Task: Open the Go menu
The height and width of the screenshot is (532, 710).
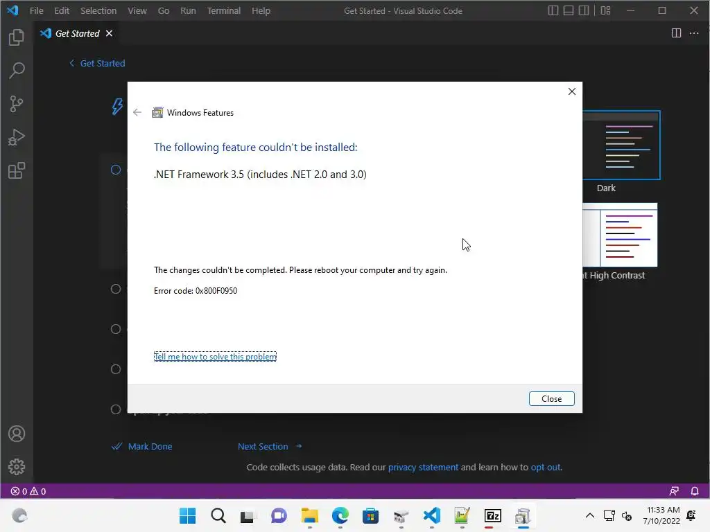Action: (x=164, y=10)
